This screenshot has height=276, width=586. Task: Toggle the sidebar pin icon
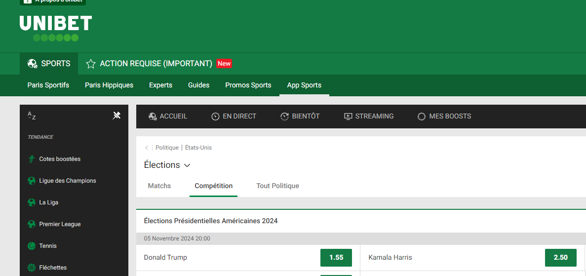[x=117, y=116]
